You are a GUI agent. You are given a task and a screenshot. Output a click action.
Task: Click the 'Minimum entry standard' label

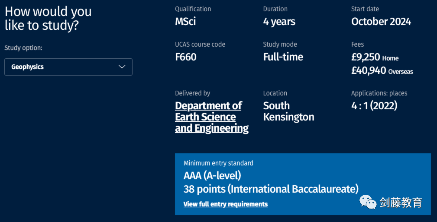pos(218,163)
